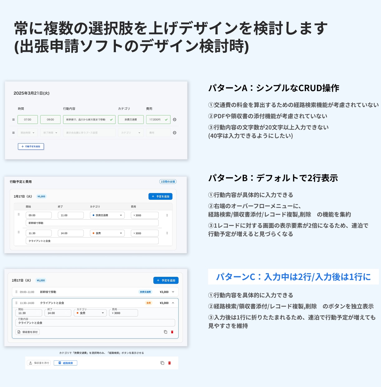Expand the 新幹線で移動 row chevron in Pattern C
The height and width of the screenshot is (387, 381).
(x=173, y=292)
